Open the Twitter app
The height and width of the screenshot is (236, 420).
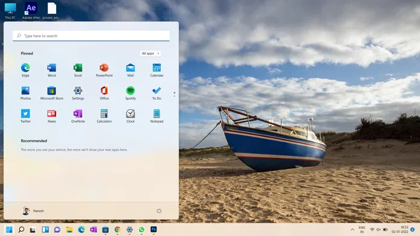[25, 116]
